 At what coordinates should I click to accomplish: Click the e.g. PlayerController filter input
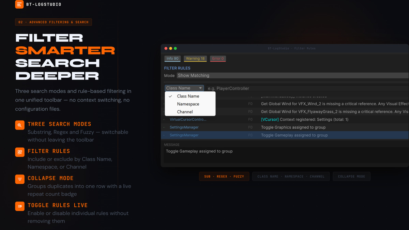307,88
